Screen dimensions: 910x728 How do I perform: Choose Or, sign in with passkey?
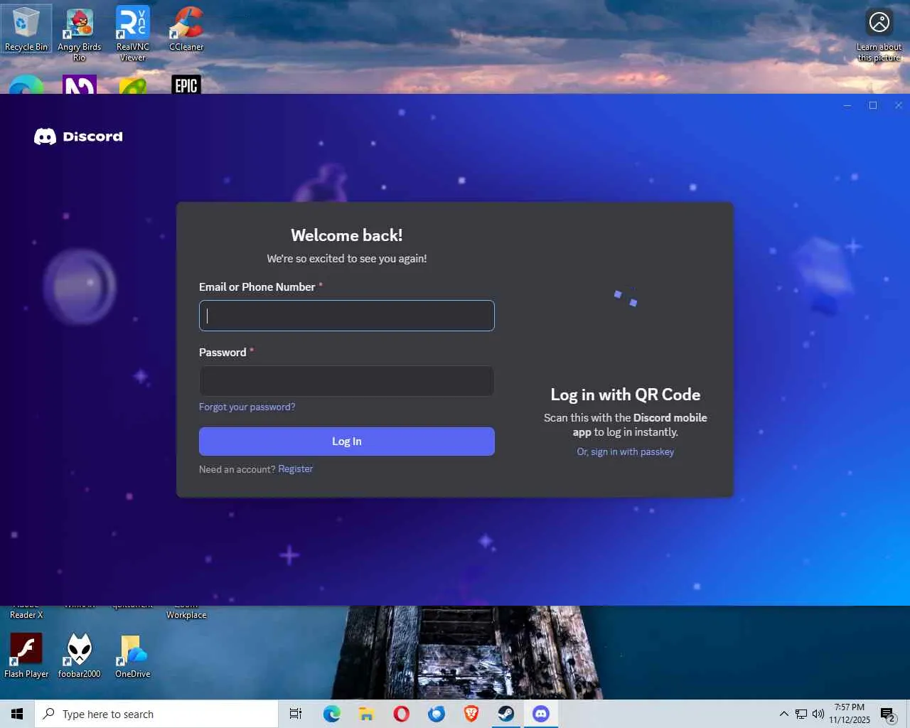626,452
